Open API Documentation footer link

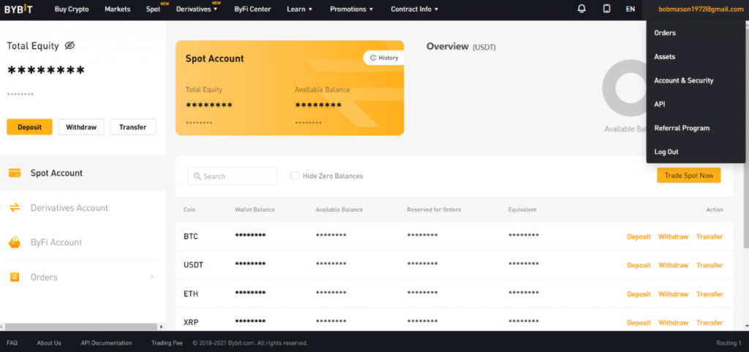[x=106, y=343]
